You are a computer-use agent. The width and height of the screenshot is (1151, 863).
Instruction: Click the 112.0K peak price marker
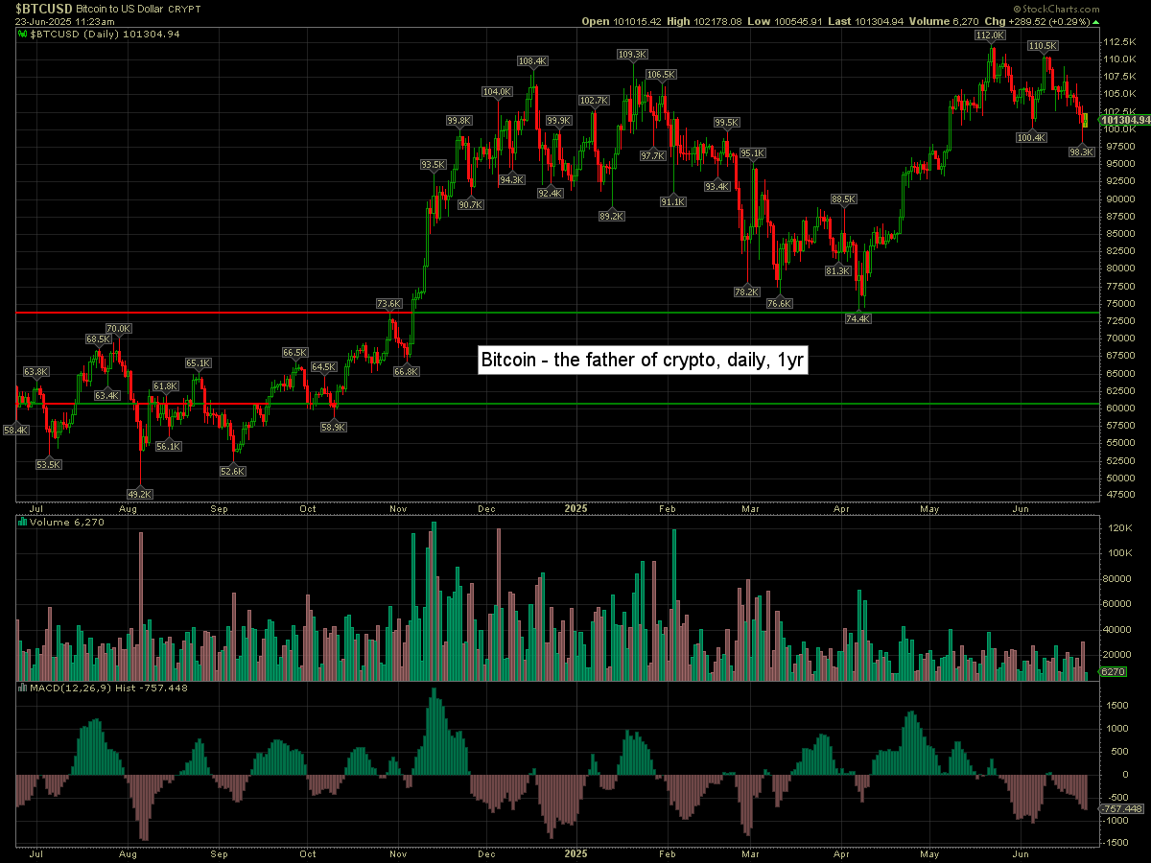click(990, 35)
